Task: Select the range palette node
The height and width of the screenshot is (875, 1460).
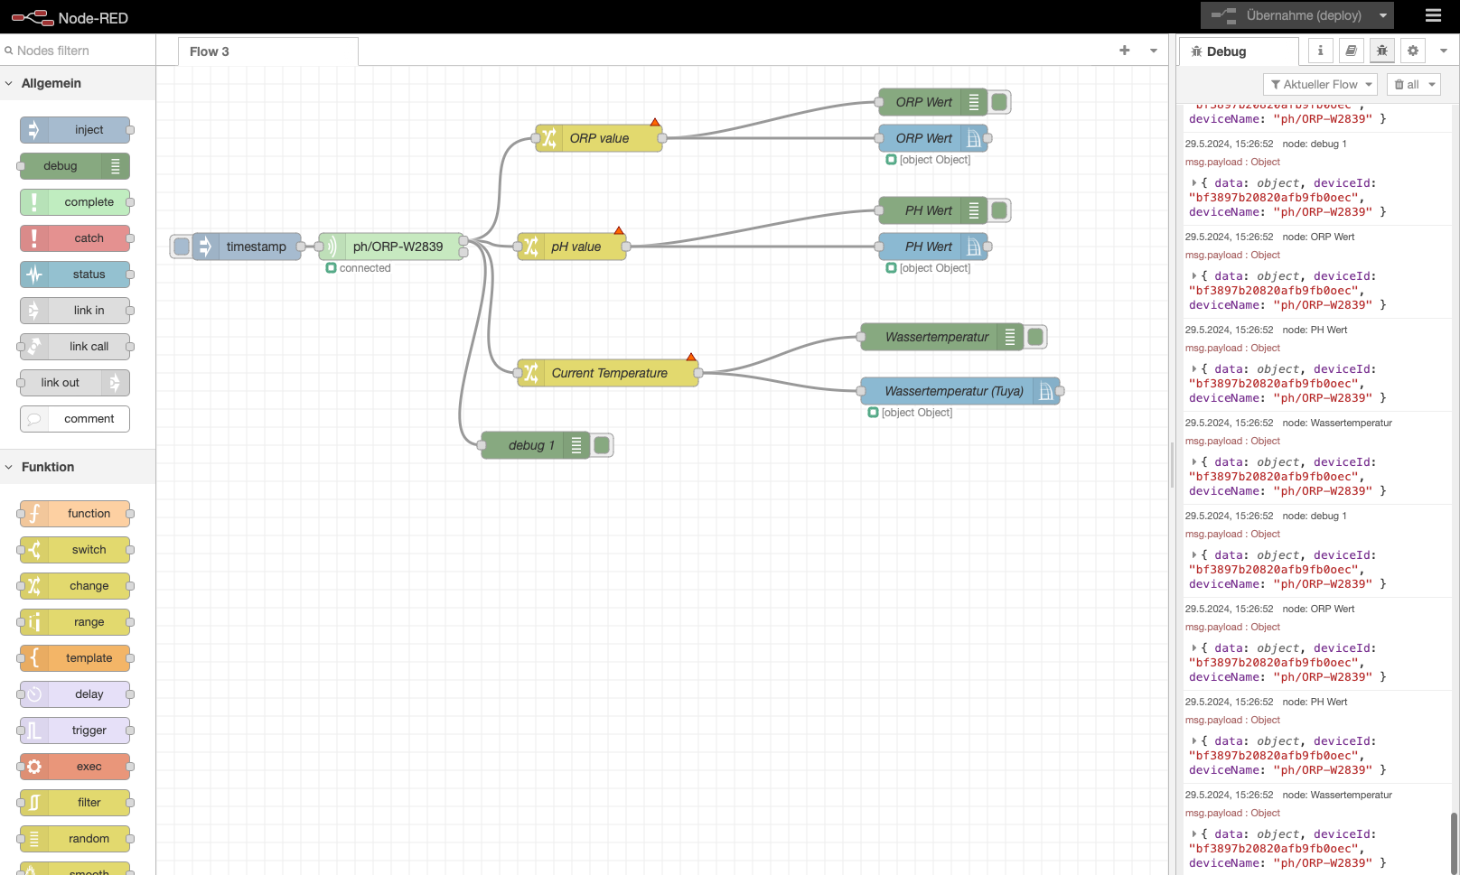Action: click(75, 622)
